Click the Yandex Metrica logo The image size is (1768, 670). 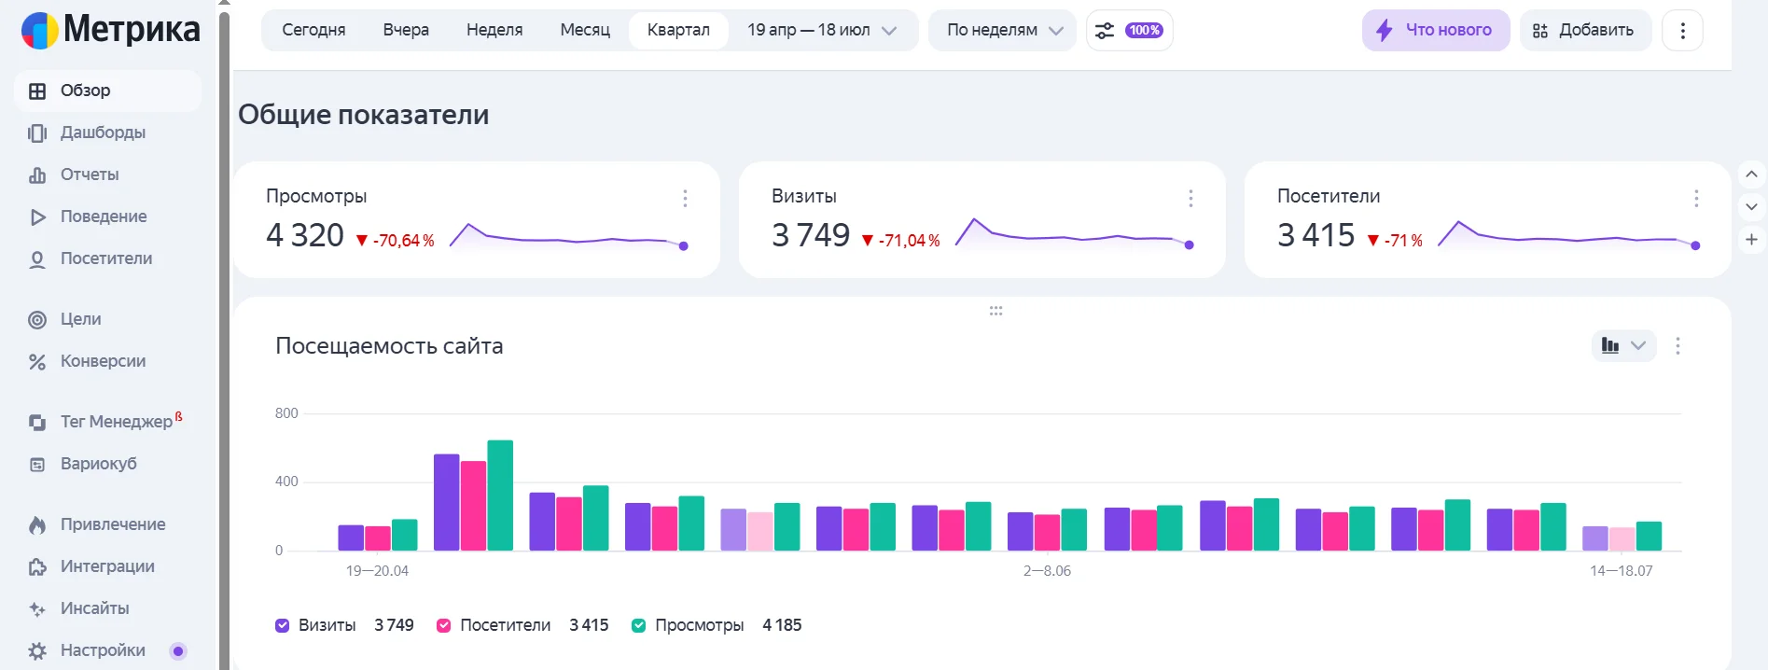[110, 30]
